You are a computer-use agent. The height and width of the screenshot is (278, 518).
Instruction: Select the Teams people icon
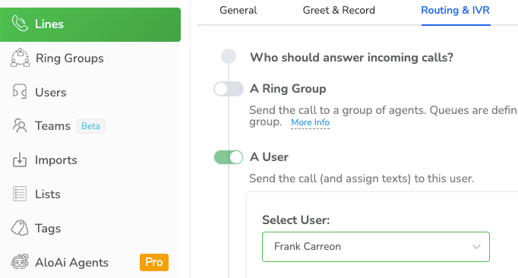click(x=20, y=125)
